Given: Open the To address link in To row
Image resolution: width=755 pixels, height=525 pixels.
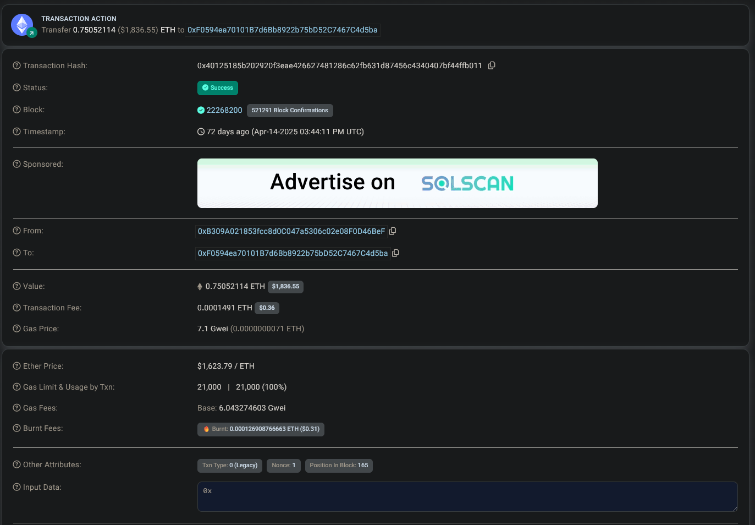Looking at the screenshot, I should [x=293, y=253].
